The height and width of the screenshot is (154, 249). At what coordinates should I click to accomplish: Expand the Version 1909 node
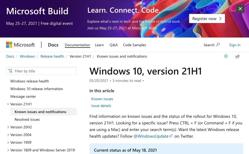pyautogui.click(x=8, y=142)
